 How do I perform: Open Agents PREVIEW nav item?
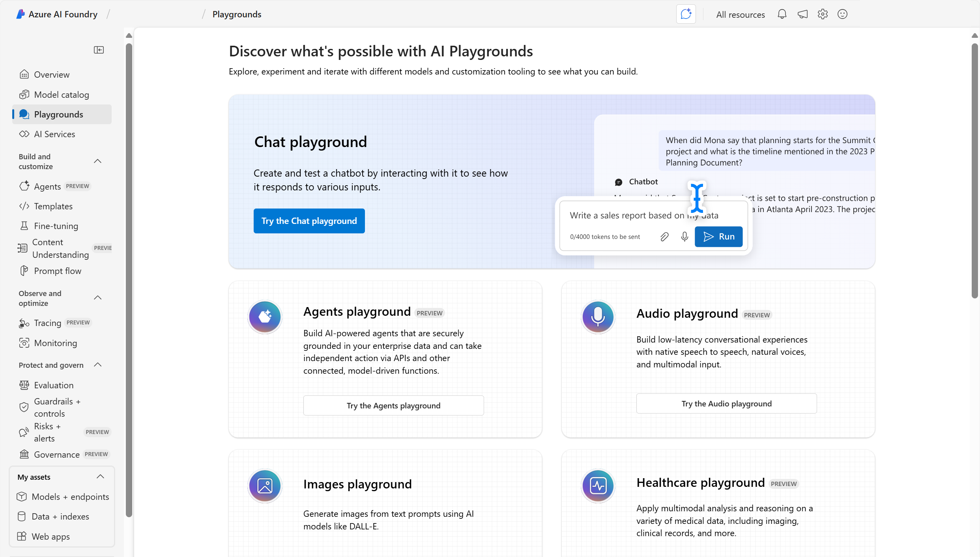click(x=62, y=186)
